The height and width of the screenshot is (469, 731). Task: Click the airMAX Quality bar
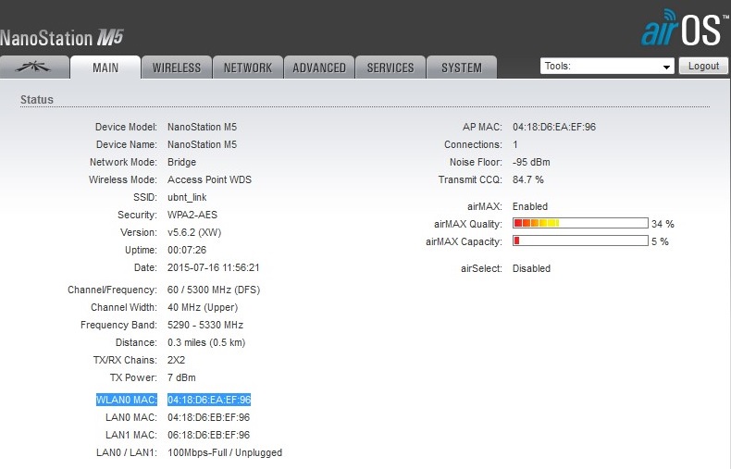(580, 223)
